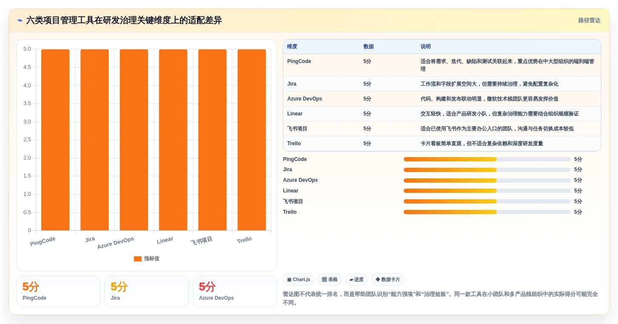Open the Azure DevOps 5分 score card
This screenshot has width=618, height=324.
pos(235,291)
